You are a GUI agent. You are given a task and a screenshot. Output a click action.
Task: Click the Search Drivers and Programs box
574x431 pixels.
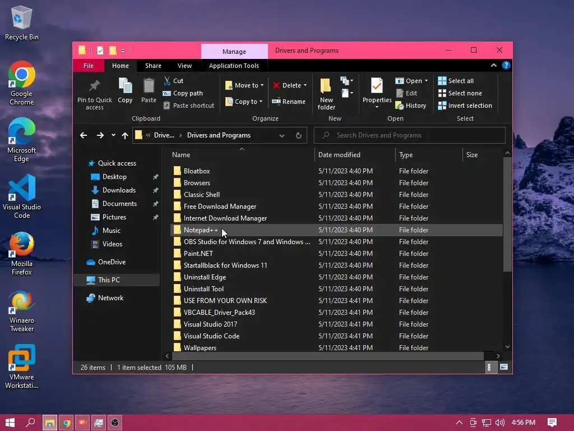(x=410, y=135)
